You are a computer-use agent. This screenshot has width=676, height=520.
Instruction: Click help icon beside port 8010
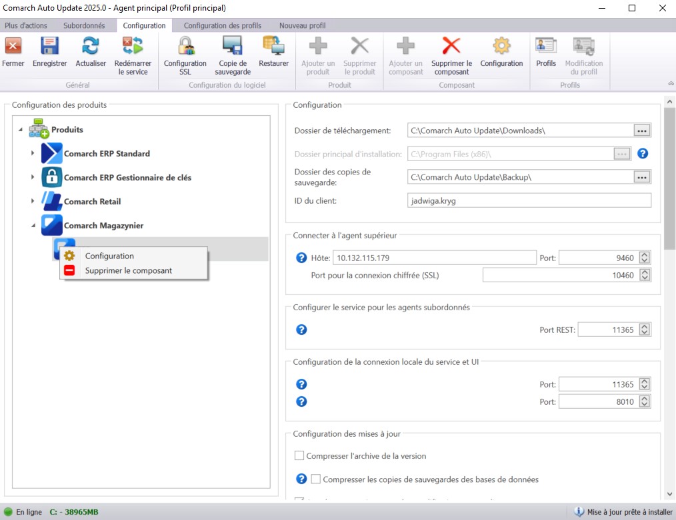point(301,401)
